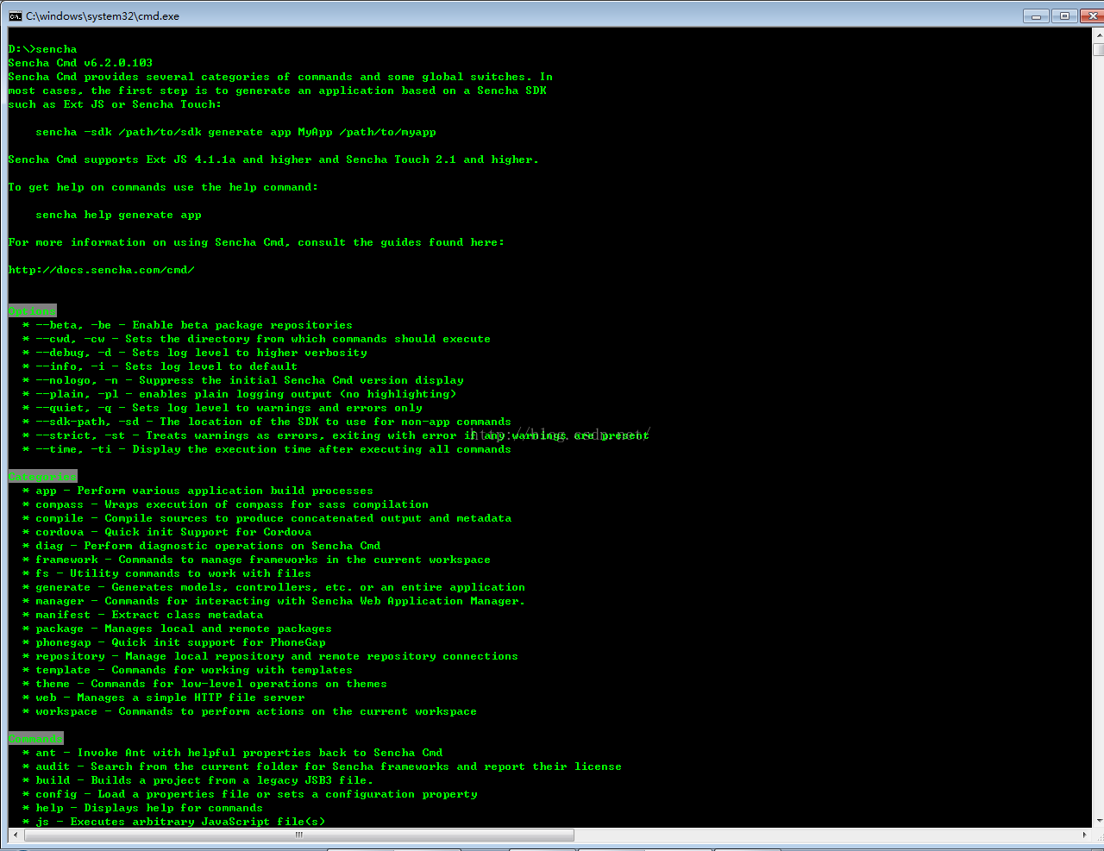Click the 'fs - Utility commands' line
The image size is (1104, 851).
pos(166,573)
